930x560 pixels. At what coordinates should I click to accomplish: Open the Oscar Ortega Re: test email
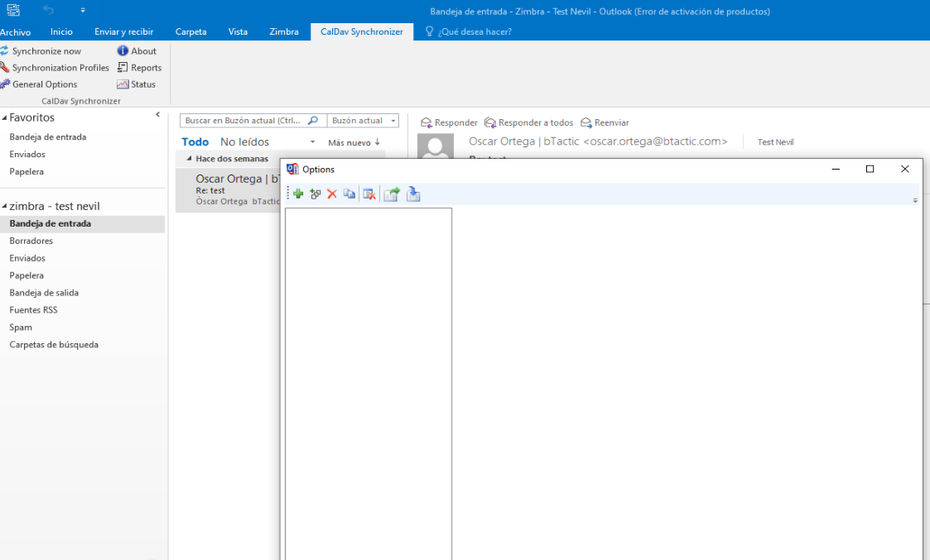[228, 189]
